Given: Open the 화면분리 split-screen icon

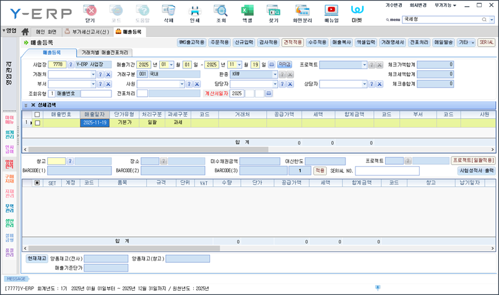Looking at the screenshot, I should tap(302, 13).
